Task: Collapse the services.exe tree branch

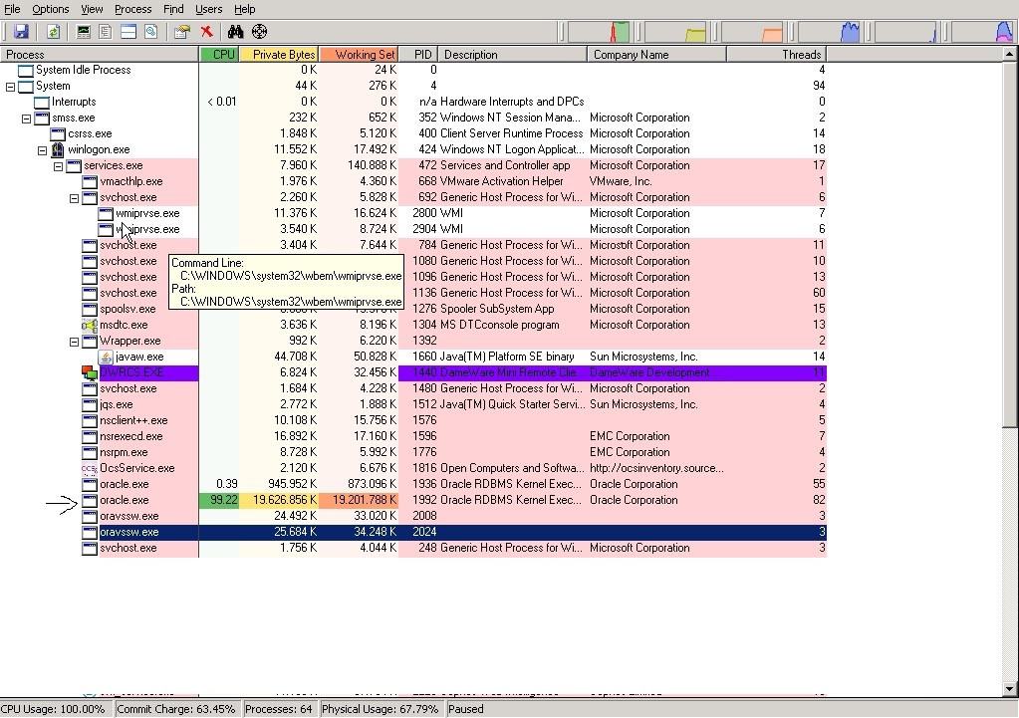Action: click(58, 165)
